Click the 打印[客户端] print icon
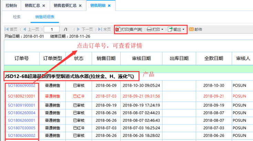The height and width of the screenshot is (141, 253). click(x=118, y=29)
